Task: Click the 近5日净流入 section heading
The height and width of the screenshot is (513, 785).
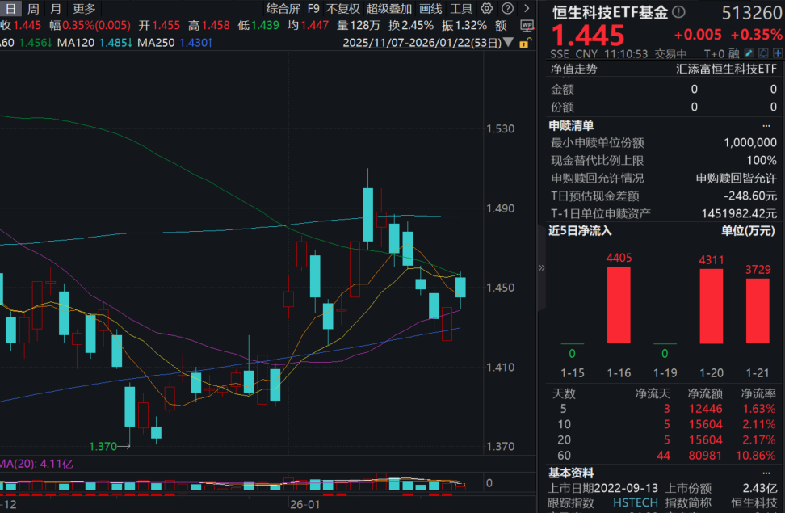Action: [580, 231]
